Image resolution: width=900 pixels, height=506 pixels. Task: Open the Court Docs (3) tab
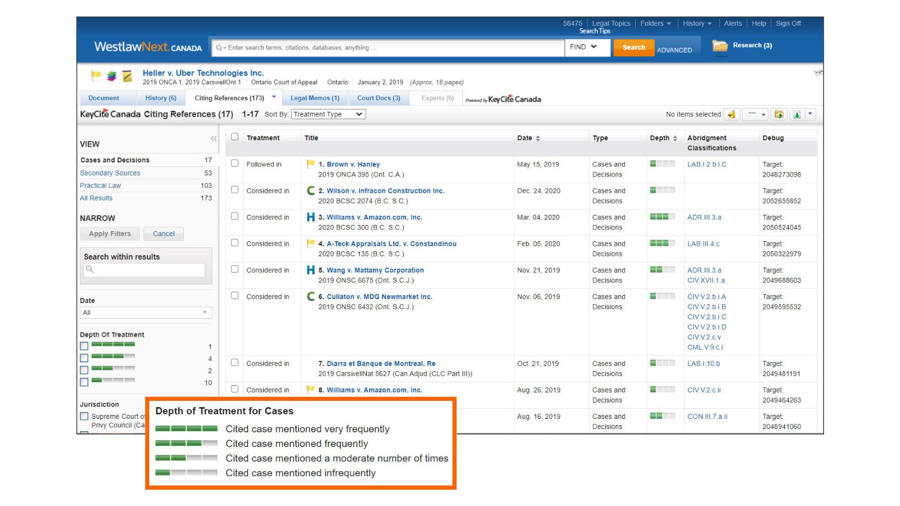[x=379, y=98]
